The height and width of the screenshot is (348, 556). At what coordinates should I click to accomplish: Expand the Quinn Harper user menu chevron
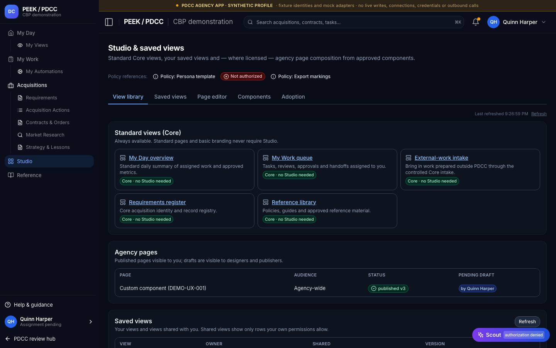(544, 22)
